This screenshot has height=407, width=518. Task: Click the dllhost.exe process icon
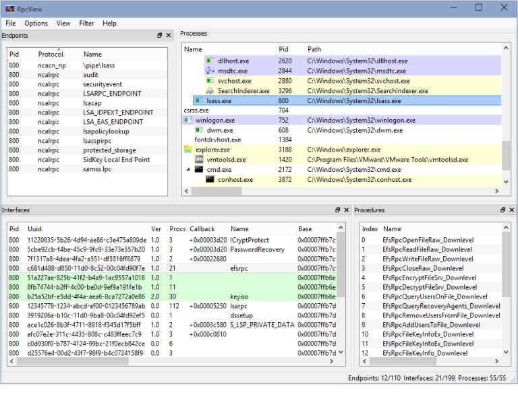pyautogui.click(x=210, y=61)
